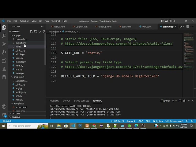Add a new terminal with plus icon
This screenshot has width=196, height=147.
[x=173, y=101]
